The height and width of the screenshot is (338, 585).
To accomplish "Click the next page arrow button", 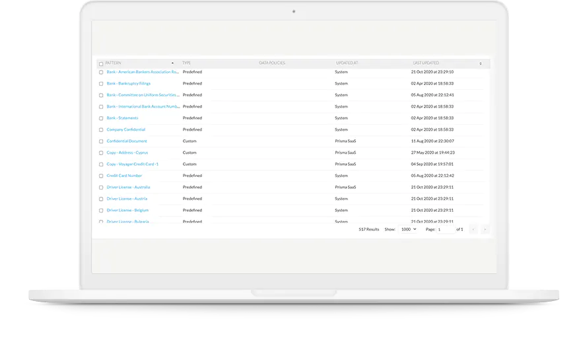I will pos(485,229).
